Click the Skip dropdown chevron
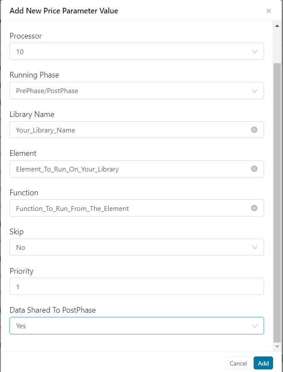Image resolution: width=283 pixels, height=372 pixels. [x=254, y=248]
